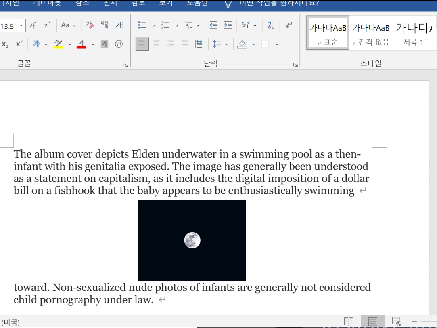Sort text with sort icon

(271, 25)
